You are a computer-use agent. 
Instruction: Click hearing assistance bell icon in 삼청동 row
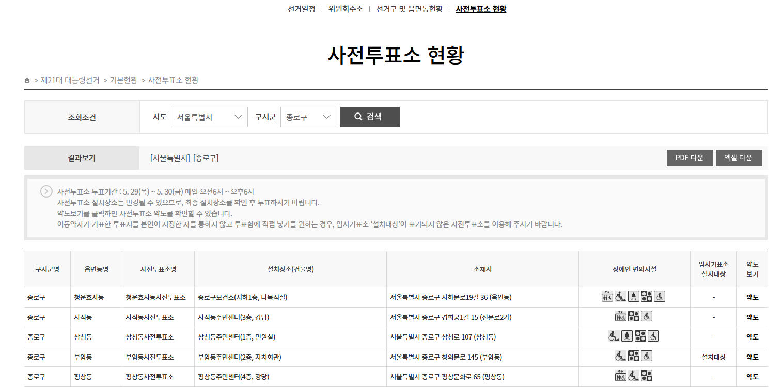point(626,335)
